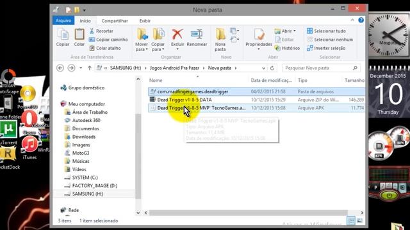Screen dimensions: 410x230
Task: Refresh the folder view
Action: tap(272, 68)
